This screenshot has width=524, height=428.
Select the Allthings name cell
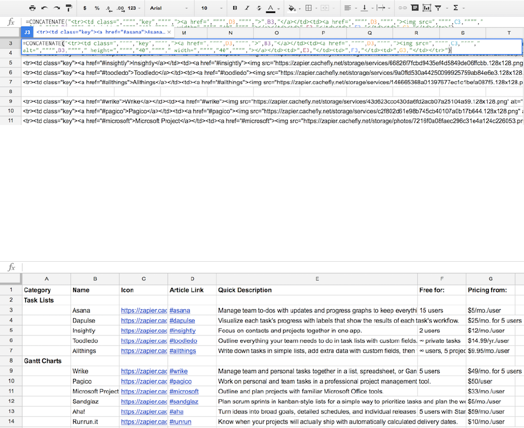(x=95, y=351)
